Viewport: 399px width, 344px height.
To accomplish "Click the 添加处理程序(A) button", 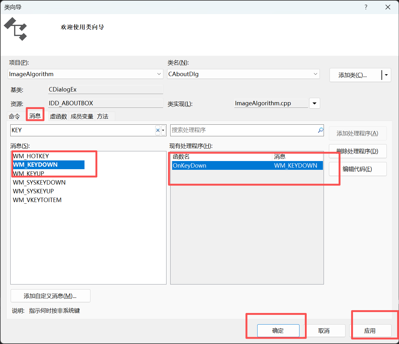I will [357, 133].
